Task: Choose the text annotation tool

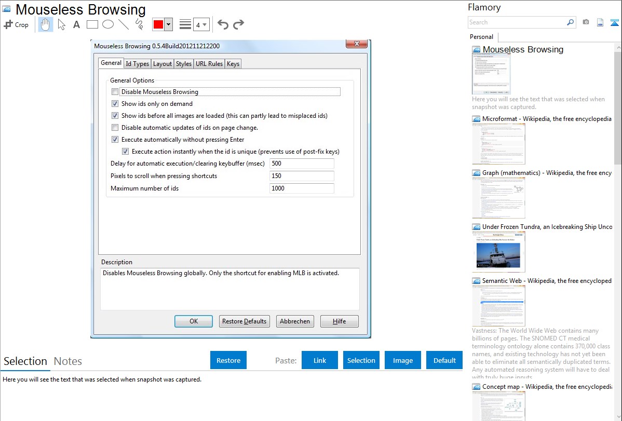Action: pos(76,24)
